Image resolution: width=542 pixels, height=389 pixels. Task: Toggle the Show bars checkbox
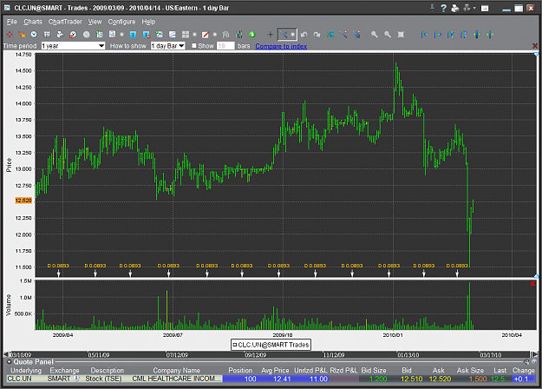pyautogui.click(x=194, y=46)
